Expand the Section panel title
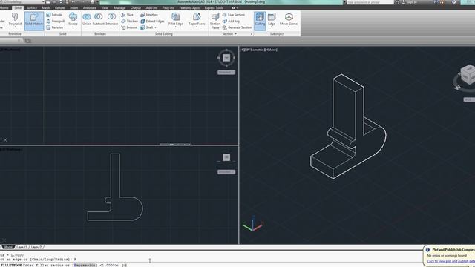 point(229,34)
